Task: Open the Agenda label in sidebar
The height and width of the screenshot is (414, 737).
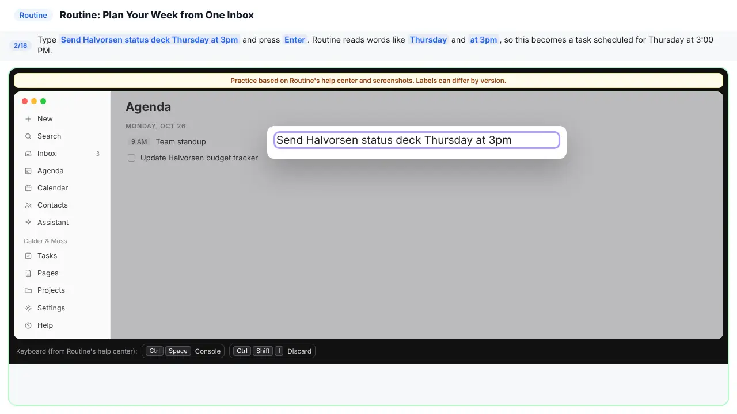Action: pyautogui.click(x=51, y=171)
